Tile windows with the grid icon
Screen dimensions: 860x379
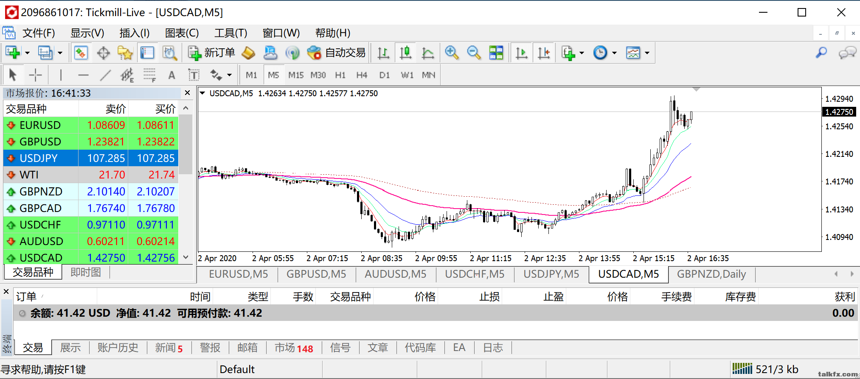[496, 53]
